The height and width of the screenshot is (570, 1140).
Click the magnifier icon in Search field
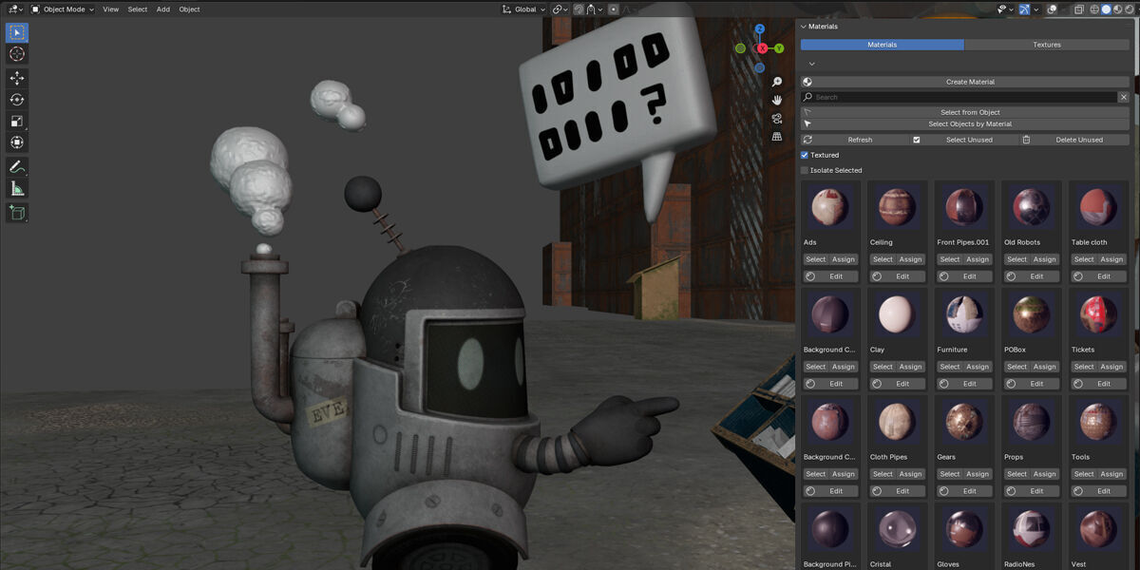[808, 97]
